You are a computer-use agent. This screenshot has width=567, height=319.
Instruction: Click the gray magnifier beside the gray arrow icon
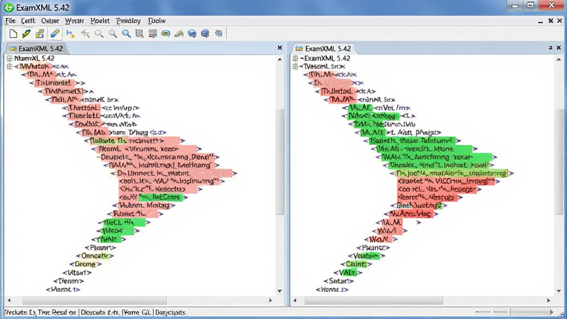pyautogui.click(x=99, y=34)
